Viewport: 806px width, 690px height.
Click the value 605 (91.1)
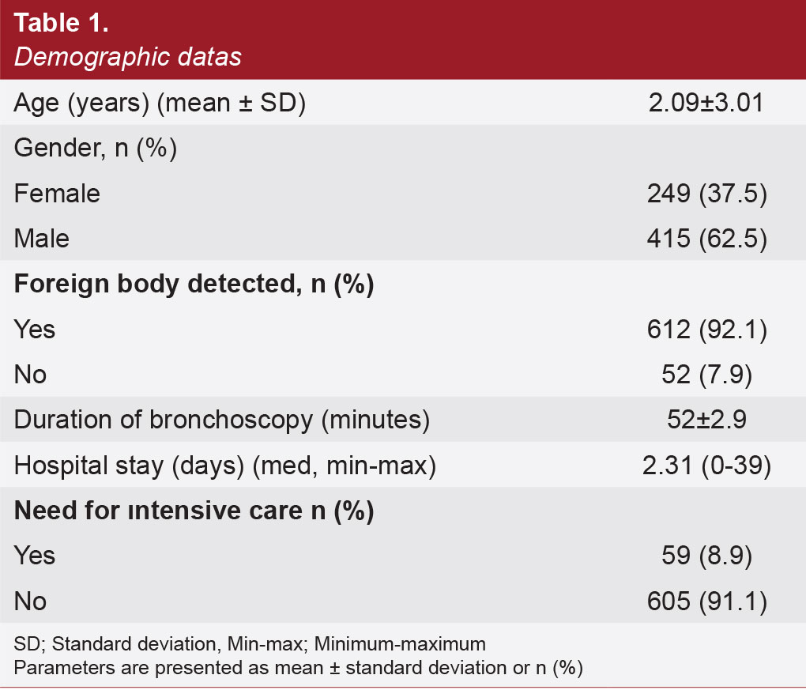[706, 601]
